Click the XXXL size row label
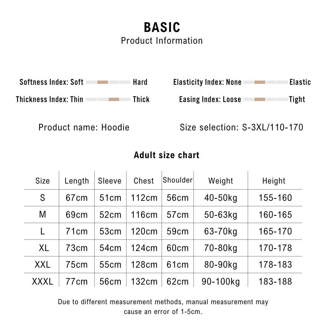Screen dimensions: 326x326 42,282
